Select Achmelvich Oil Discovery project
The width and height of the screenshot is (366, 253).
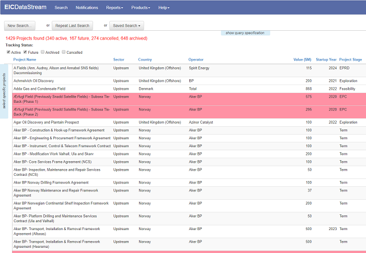[189, 81]
